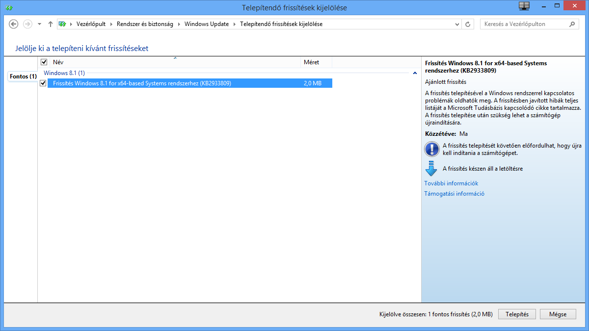Image resolution: width=589 pixels, height=331 pixels.
Task: Select the Fontos (1) tab
Action: pos(23,76)
